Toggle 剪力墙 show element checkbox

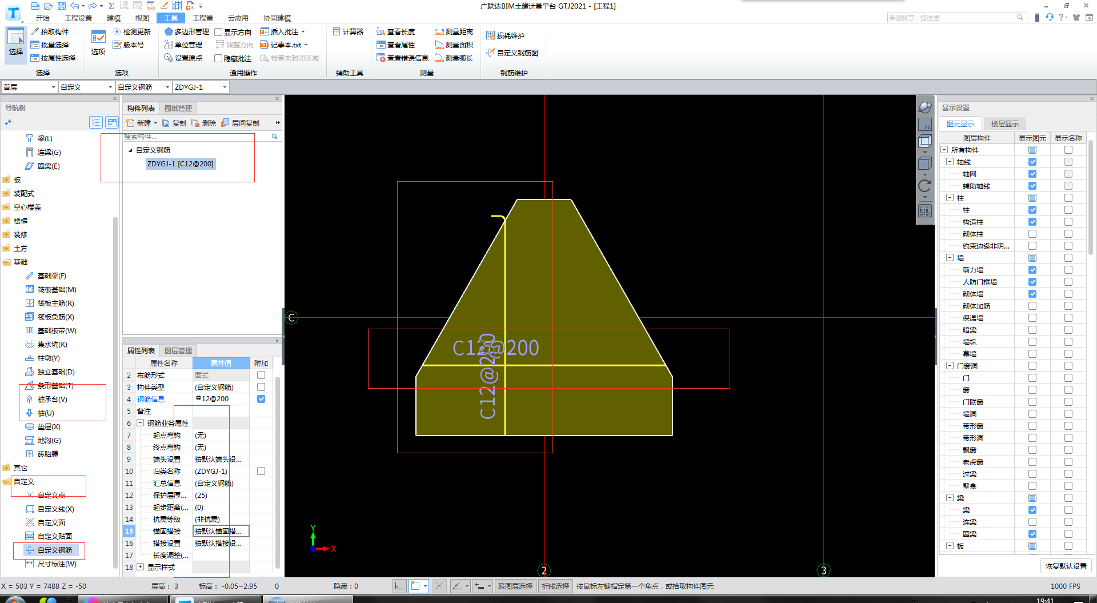[x=1032, y=270]
